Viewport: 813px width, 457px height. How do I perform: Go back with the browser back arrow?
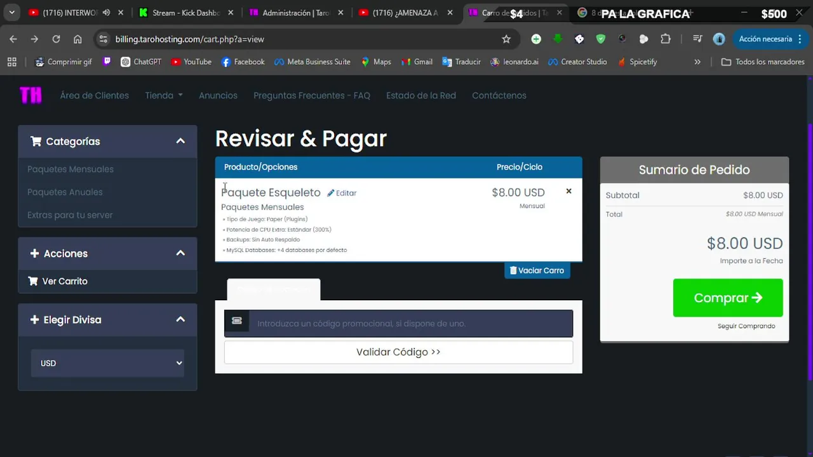coord(13,39)
